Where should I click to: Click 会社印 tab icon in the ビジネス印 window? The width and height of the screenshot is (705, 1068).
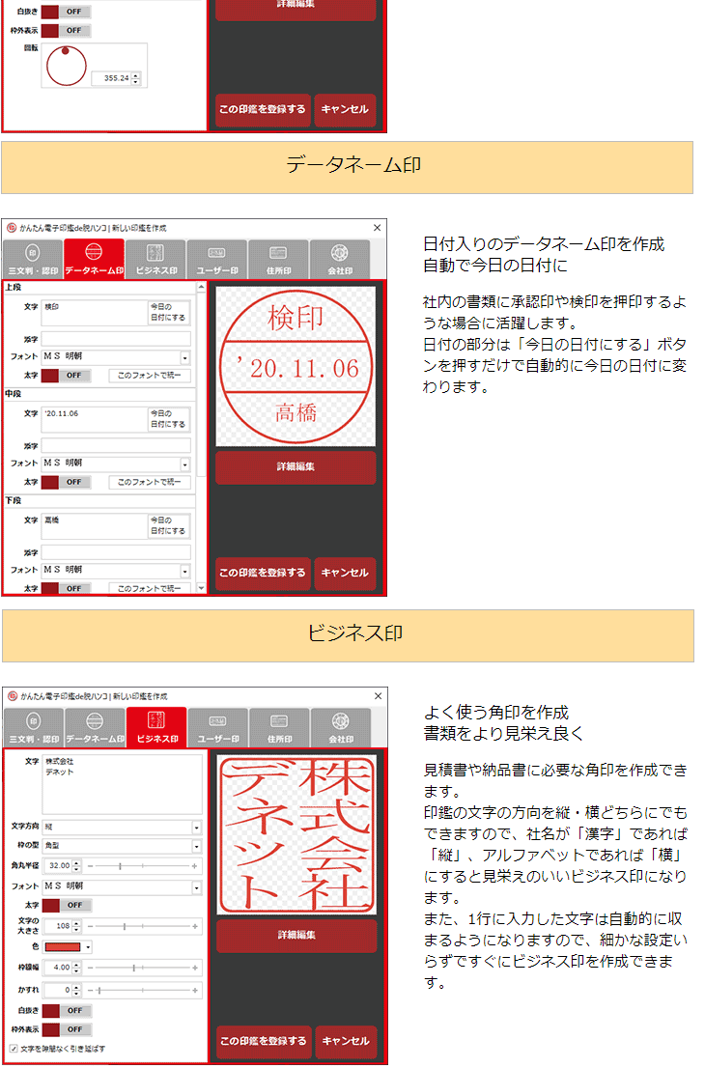(x=341, y=721)
